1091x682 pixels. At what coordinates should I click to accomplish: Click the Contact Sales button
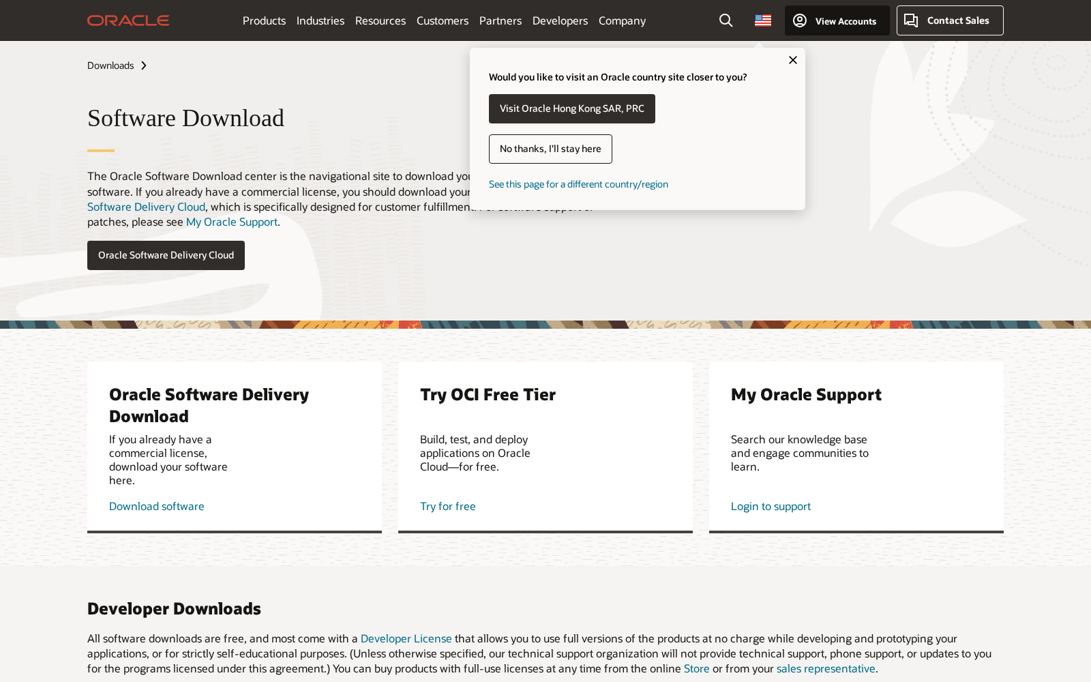tap(950, 20)
